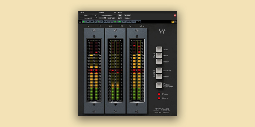Click the yellow collapse view icon
The image size is (255, 127).
173,22
